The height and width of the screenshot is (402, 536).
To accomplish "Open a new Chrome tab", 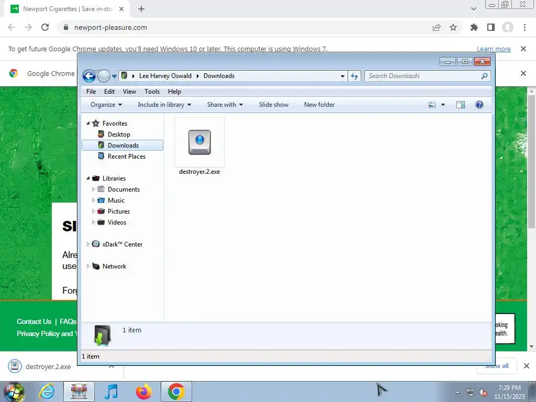I will [141, 9].
